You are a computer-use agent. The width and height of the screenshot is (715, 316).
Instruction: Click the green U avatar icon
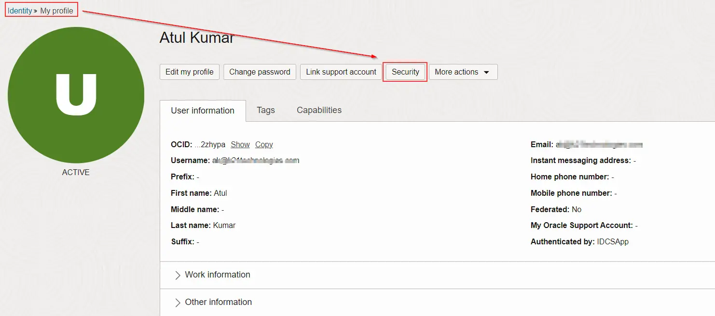click(76, 95)
